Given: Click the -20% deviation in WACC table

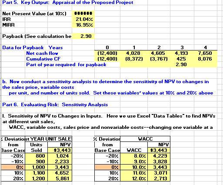Looking at the screenshot, I should 107,156.
